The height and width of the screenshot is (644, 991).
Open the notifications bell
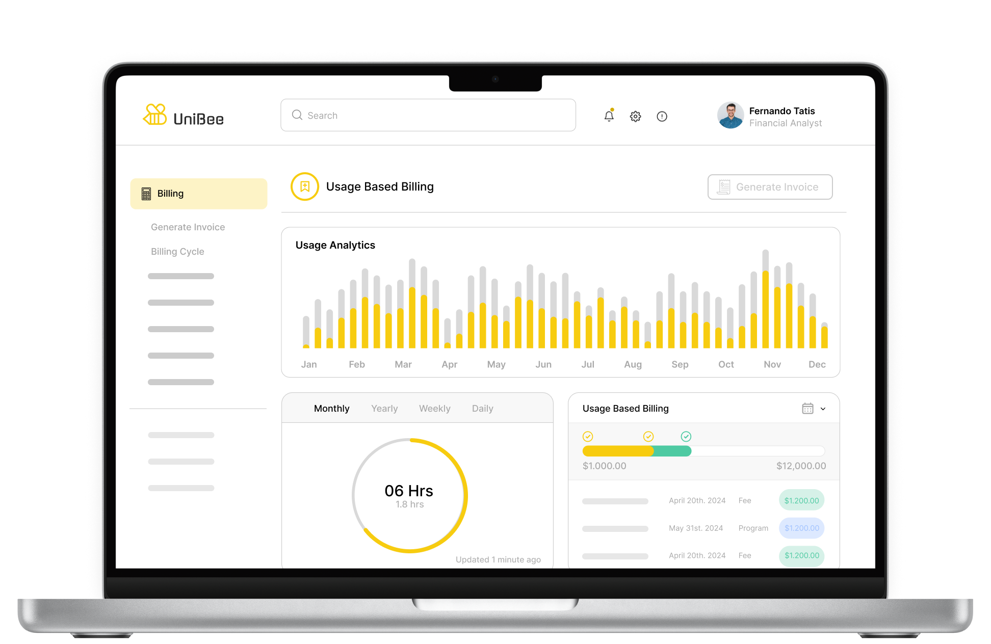coord(608,116)
